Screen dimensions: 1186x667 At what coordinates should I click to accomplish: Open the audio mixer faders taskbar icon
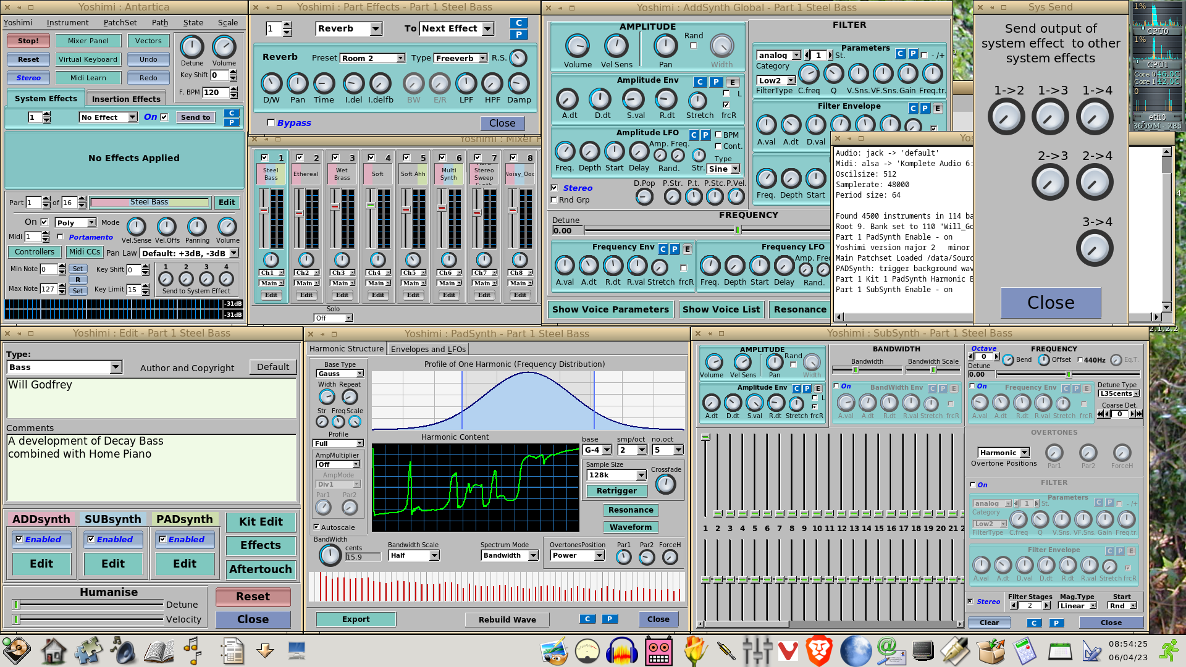pyautogui.click(x=757, y=651)
